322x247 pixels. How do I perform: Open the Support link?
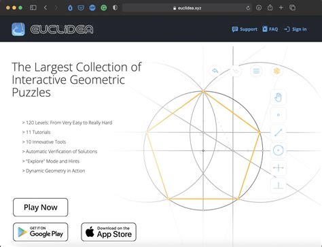point(245,29)
